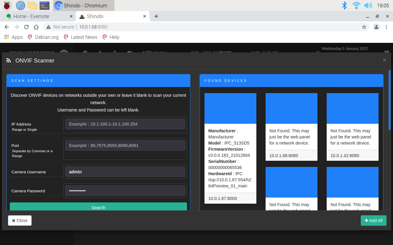Image resolution: width=393 pixels, height=245 pixels.
Task: Open a new browser tab
Action: 156,16
